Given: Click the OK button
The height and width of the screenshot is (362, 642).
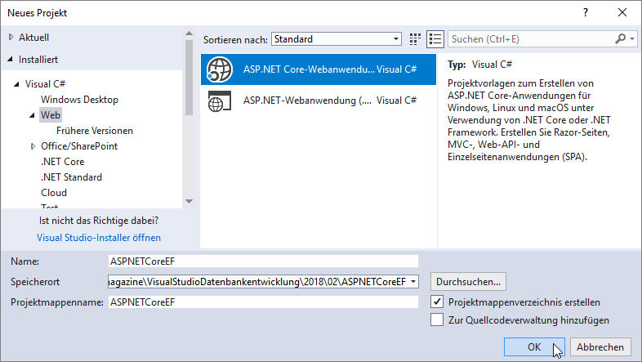Looking at the screenshot, I should [x=534, y=346].
